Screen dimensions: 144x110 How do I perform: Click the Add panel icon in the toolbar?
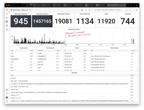(82, 10)
